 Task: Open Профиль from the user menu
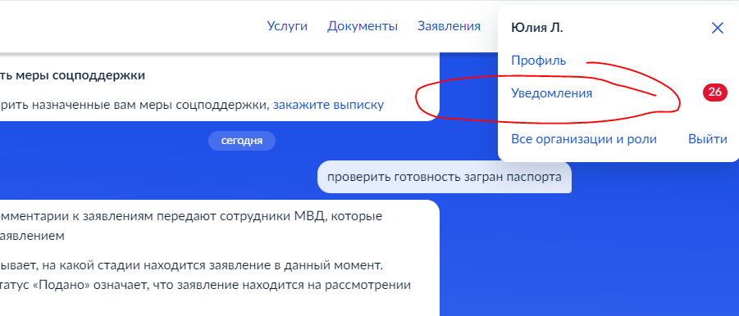coord(539,61)
